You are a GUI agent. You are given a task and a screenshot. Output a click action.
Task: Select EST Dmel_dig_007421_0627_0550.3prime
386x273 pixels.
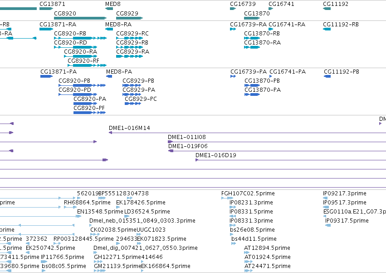click(x=146, y=248)
